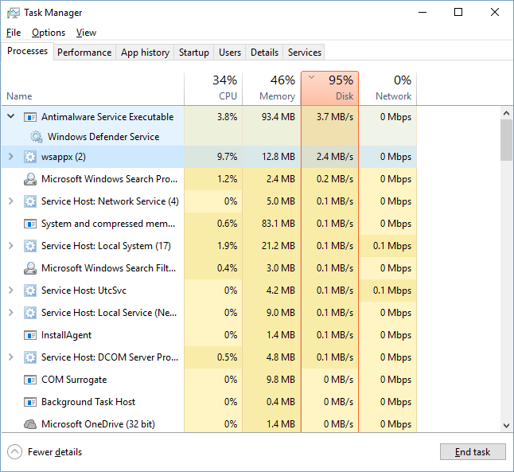The image size is (514, 472).
Task: Click the 9.8 MB memory value
Action: click(280, 380)
